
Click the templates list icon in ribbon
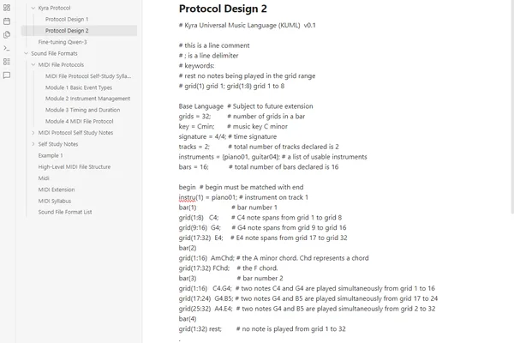click(x=7, y=62)
